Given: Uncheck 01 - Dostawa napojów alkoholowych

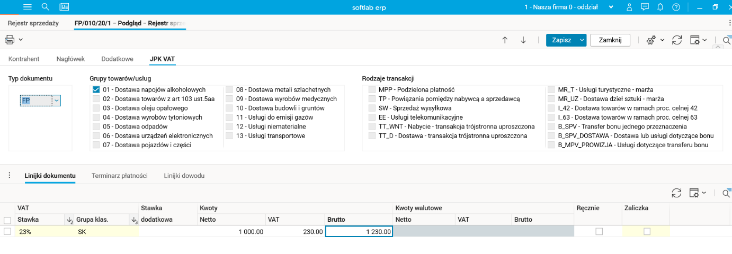Looking at the screenshot, I should coord(96,90).
